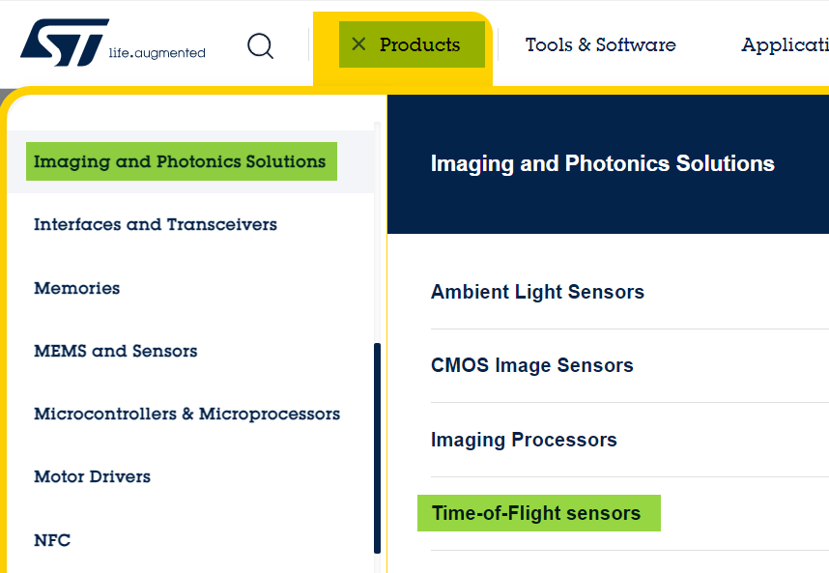The height and width of the screenshot is (573, 829).
Task: Select MEMS and Sensors category
Action: [x=116, y=351]
